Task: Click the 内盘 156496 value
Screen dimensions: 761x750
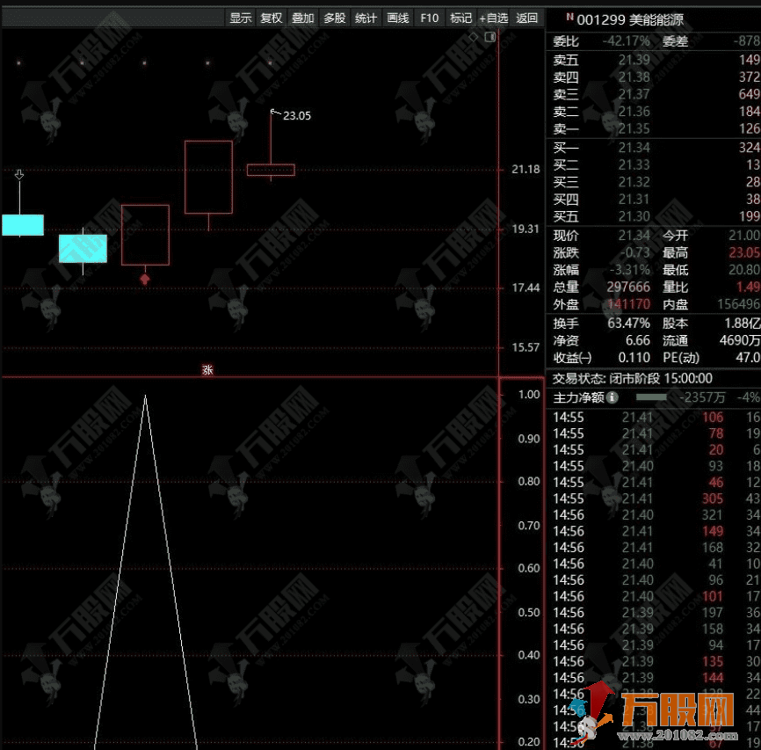Action: tap(739, 304)
